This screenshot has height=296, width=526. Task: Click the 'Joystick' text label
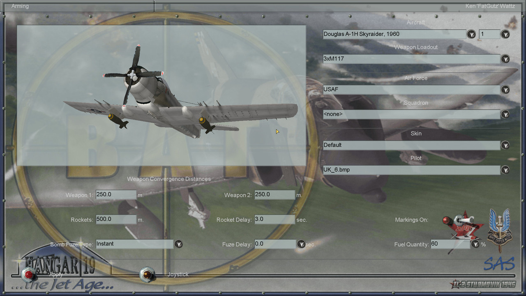tap(178, 274)
